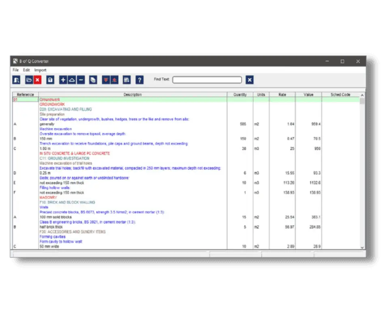Click the Units column header
This screenshot has height=311, width=389.
[261, 94]
